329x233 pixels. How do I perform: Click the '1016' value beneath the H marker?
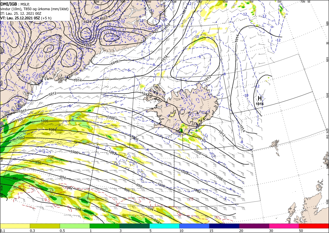click(260, 104)
